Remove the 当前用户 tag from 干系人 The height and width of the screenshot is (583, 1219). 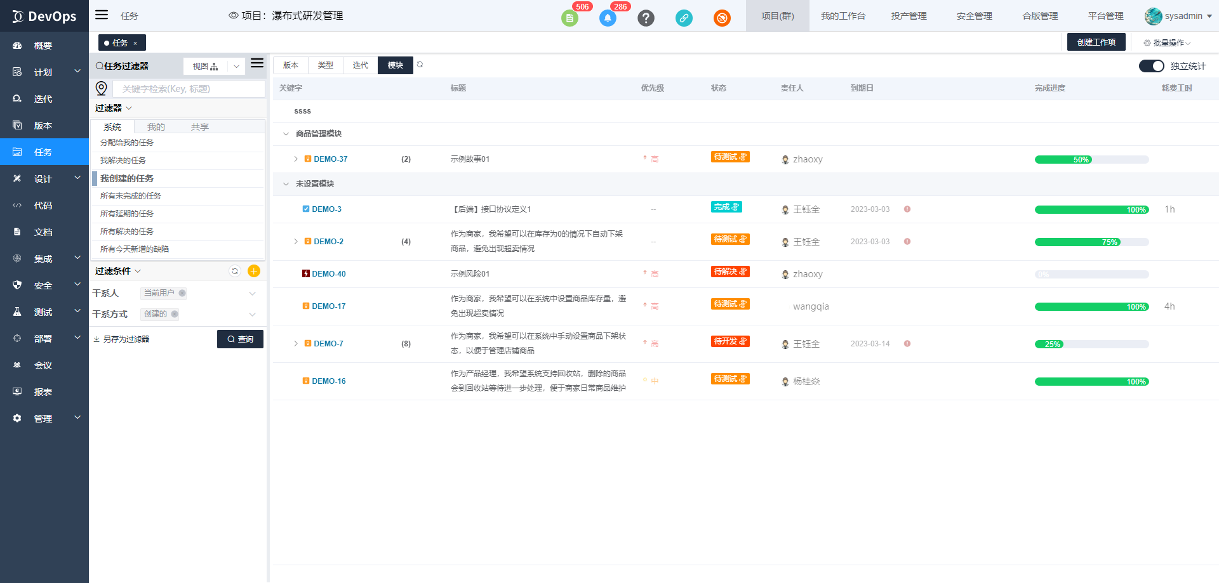[182, 293]
